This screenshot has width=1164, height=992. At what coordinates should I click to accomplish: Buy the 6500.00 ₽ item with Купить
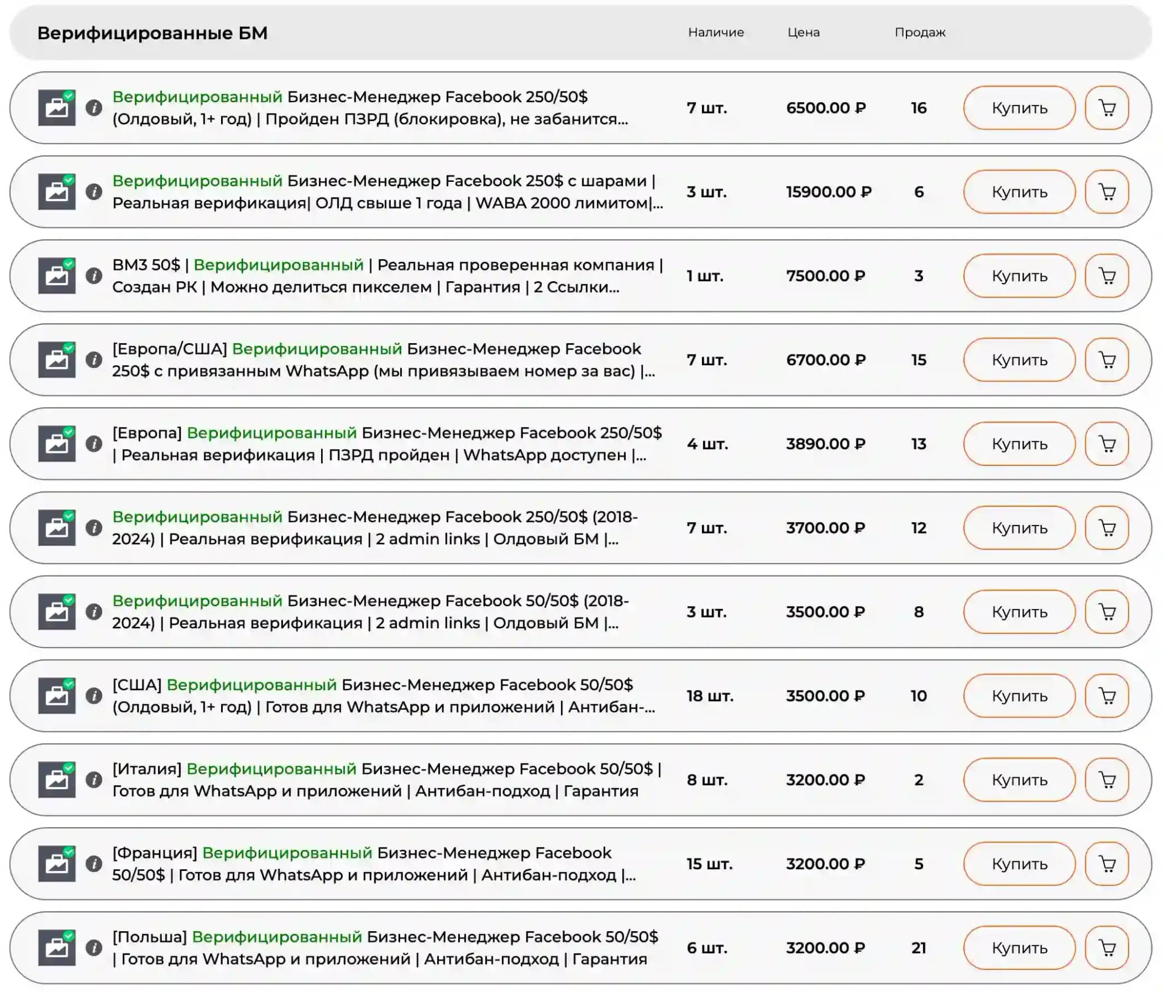point(1020,108)
